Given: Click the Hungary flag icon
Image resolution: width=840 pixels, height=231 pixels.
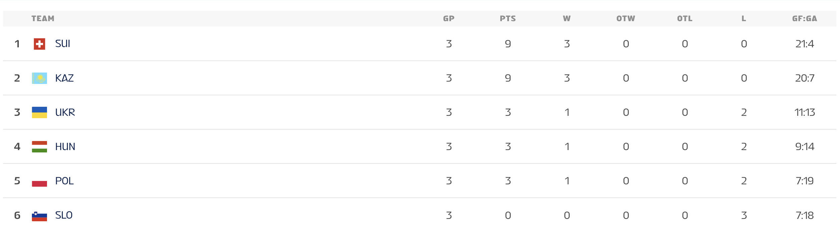Looking at the screenshot, I should tap(39, 147).
